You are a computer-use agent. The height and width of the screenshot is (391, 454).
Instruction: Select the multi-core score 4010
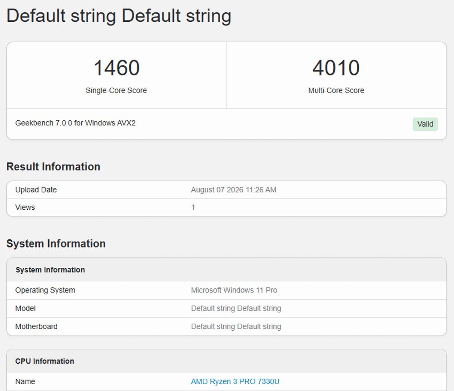[336, 68]
